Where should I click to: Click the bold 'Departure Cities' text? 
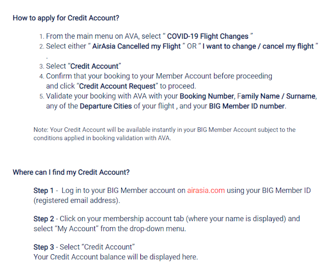tap(106, 106)
